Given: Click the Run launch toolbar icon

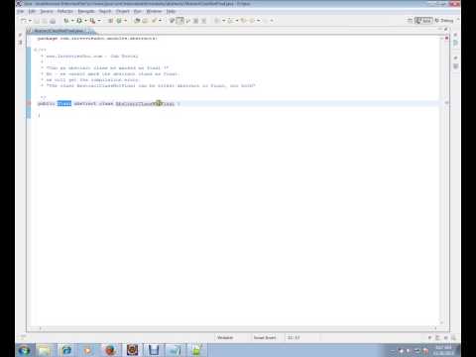Looking at the screenshot, I should (79, 21).
